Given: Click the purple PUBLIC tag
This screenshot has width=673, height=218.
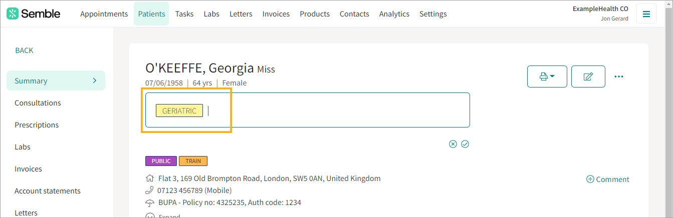Looking at the screenshot, I should click(161, 161).
